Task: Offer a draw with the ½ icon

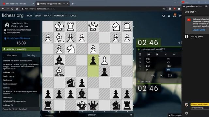Action: [x=161, y=76]
